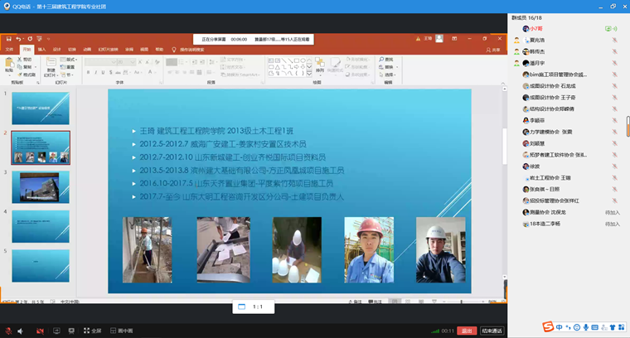
Task: Open the 画中画 picture-in-picture mode
Action: point(119,330)
